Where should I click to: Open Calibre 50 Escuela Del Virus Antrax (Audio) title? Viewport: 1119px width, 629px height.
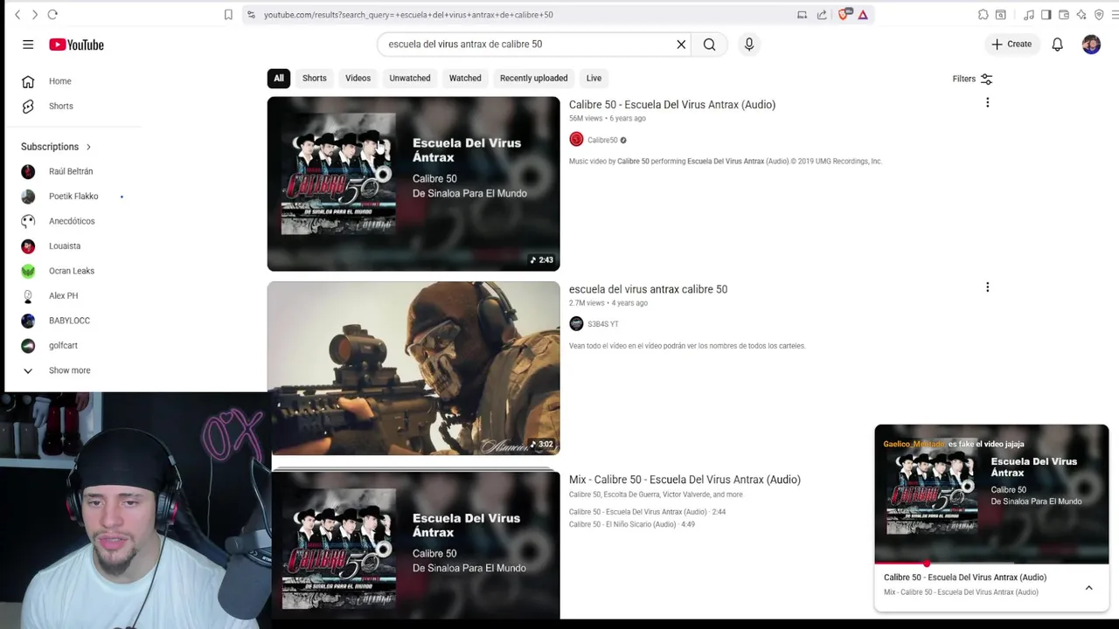[x=672, y=105]
